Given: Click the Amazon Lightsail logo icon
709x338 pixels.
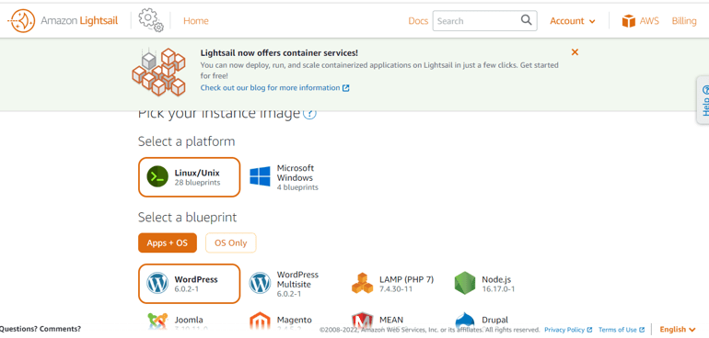Looking at the screenshot, I should (21, 21).
